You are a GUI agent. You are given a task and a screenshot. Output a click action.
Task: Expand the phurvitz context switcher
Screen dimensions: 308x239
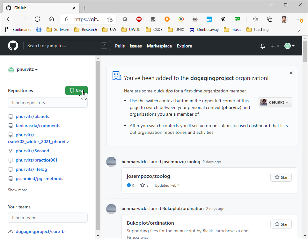coord(23,69)
